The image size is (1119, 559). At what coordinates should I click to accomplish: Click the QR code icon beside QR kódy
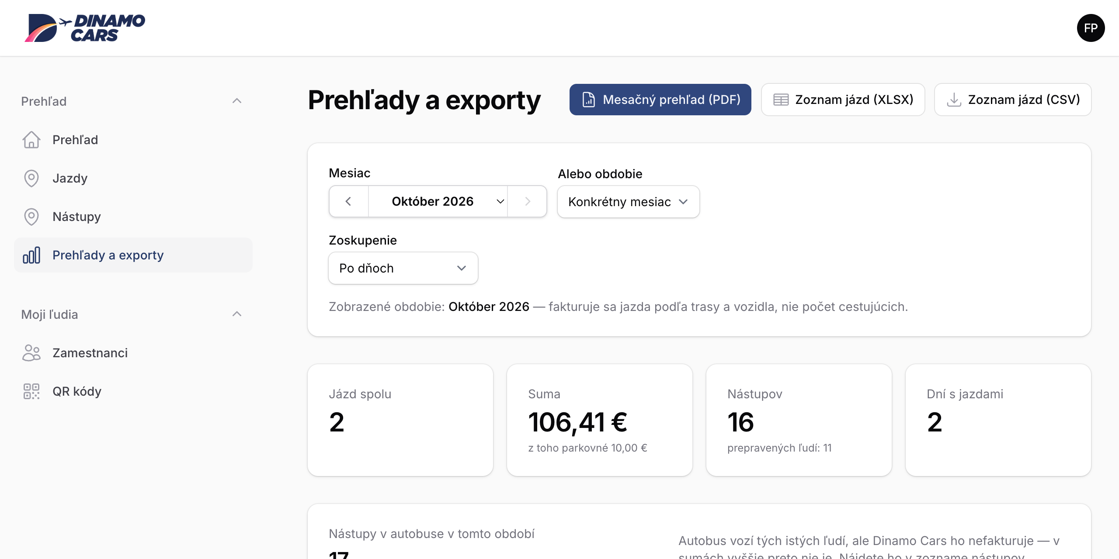coord(31,391)
